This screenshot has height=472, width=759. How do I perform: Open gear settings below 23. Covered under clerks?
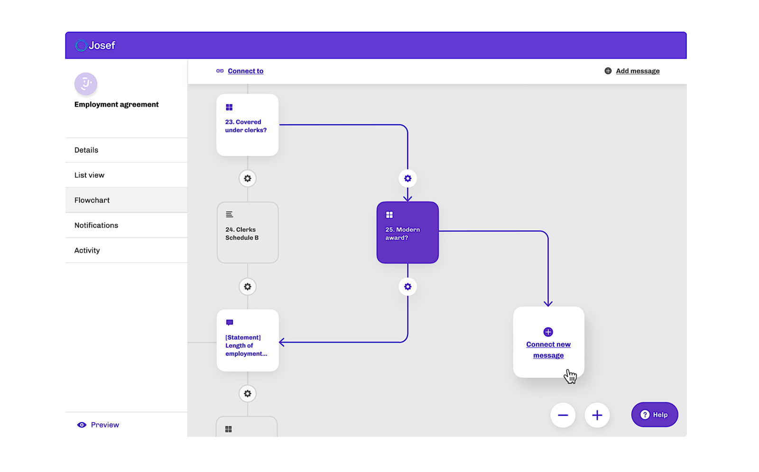(248, 179)
